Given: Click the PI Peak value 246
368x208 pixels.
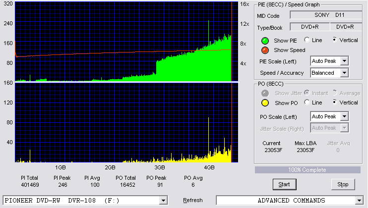Looking at the screenshot, I should 62,185.
